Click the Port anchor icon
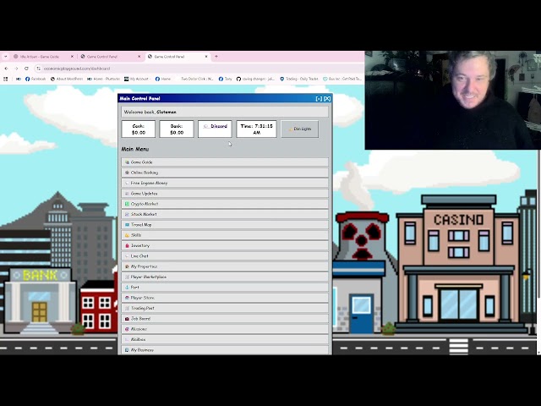Viewport: 541px width, 406px height. tap(127, 288)
